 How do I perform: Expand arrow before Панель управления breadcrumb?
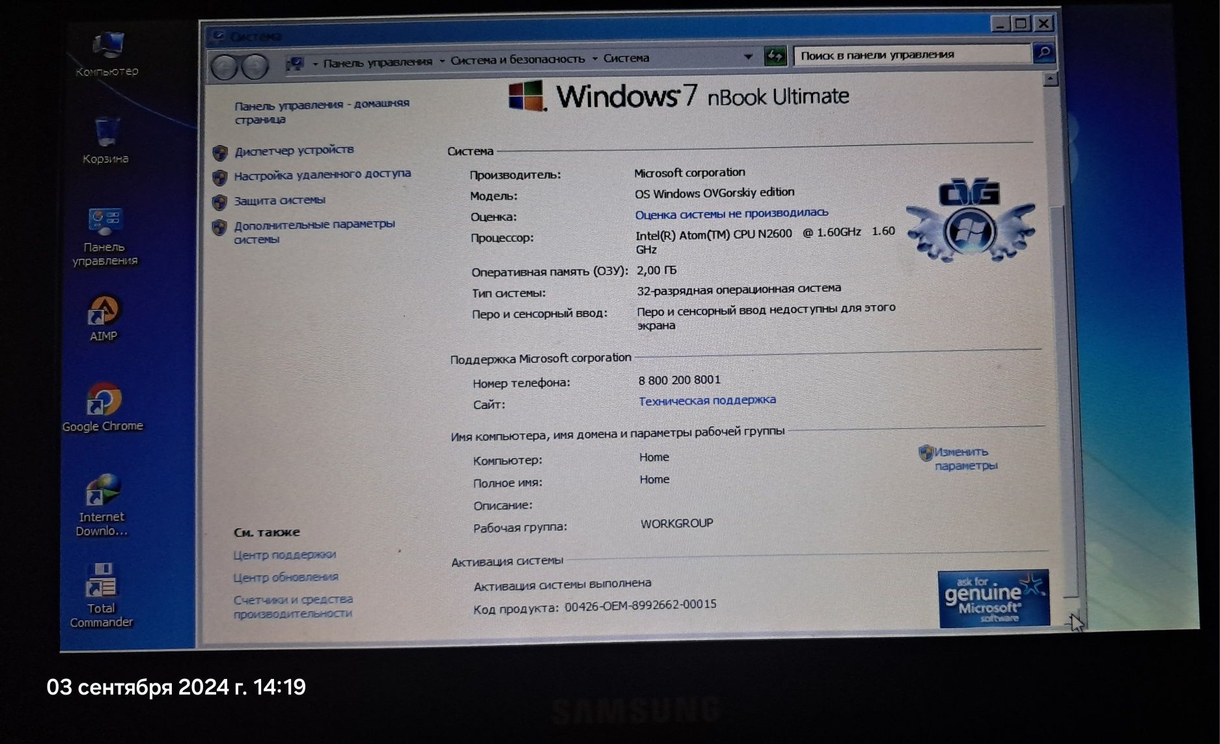(x=315, y=64)
